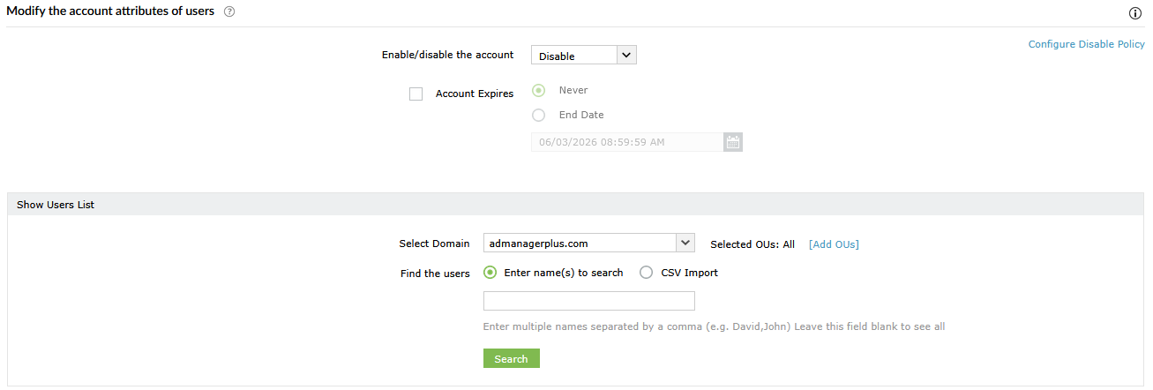This screenshot has height=390, width=1153.
Task: Open the help question mark icon beside title
Action: tap(229, 11)
